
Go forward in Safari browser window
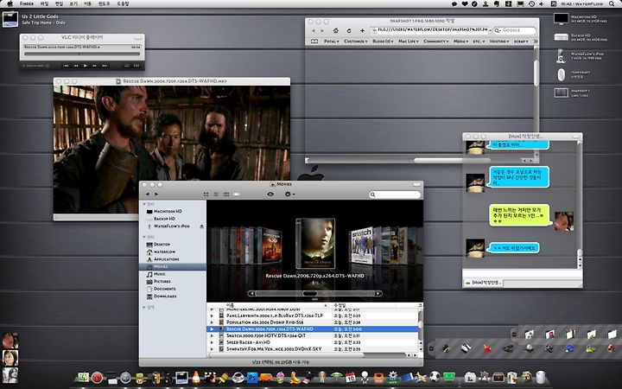click(x=322, y=30)
